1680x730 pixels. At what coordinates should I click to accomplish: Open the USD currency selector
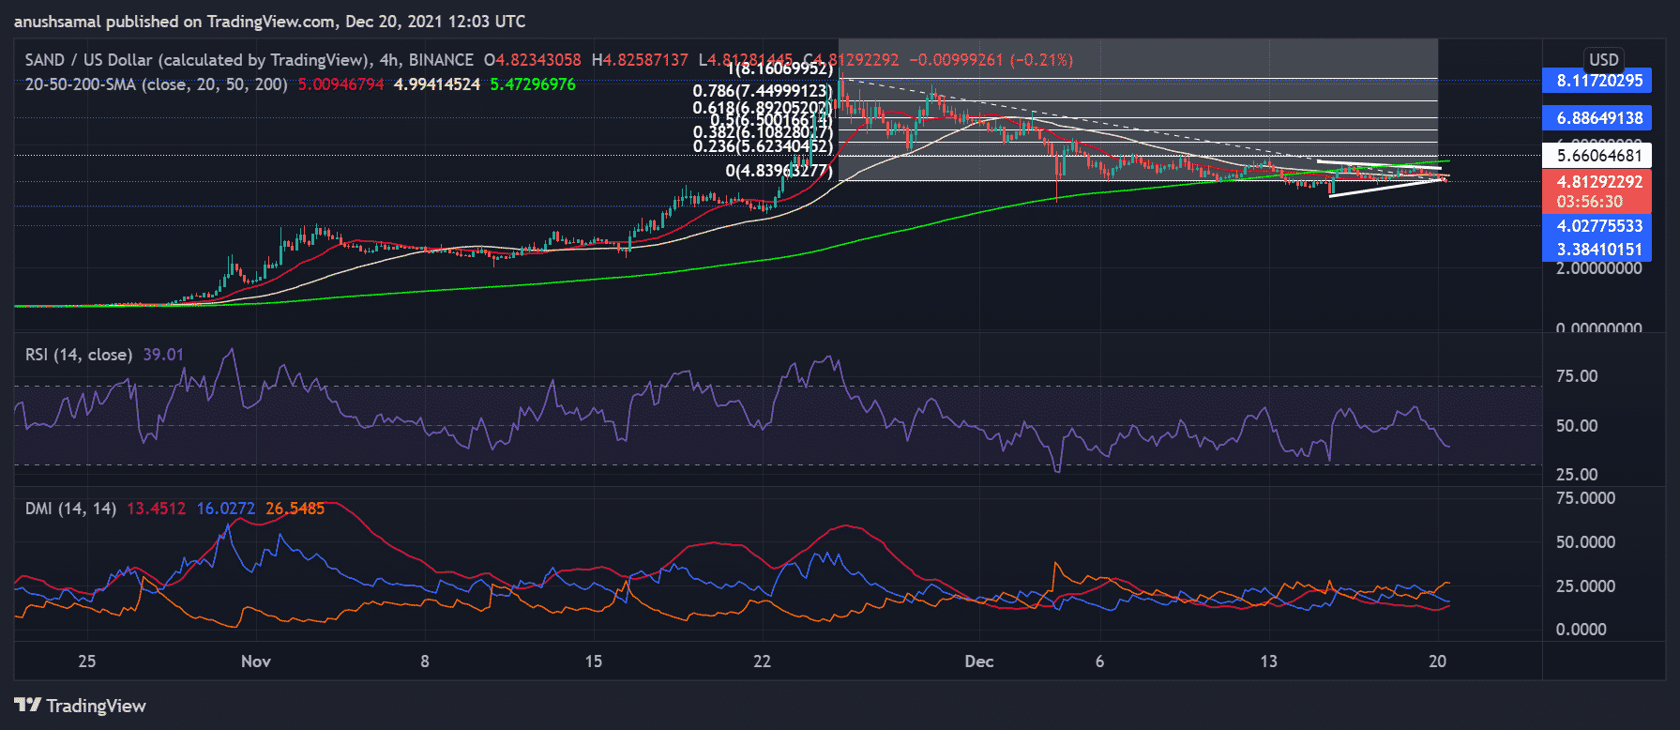pos(1603,59)
